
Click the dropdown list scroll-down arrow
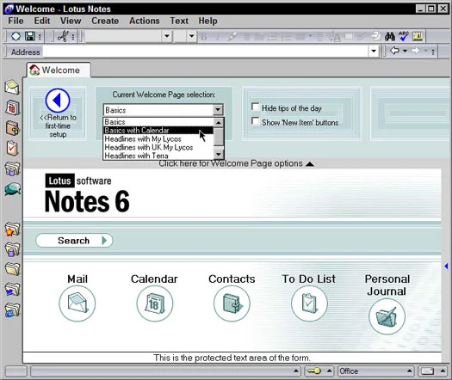pos(219,154)
